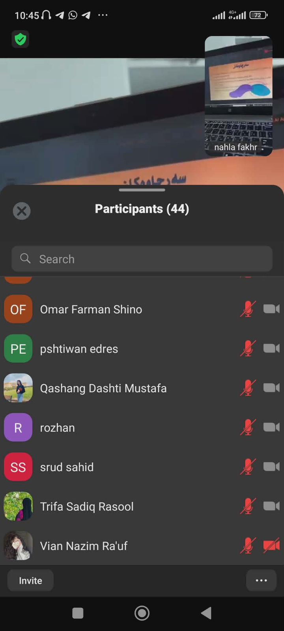
Task: Tap rozhan's video camera icon
Action: coord(271,427)
